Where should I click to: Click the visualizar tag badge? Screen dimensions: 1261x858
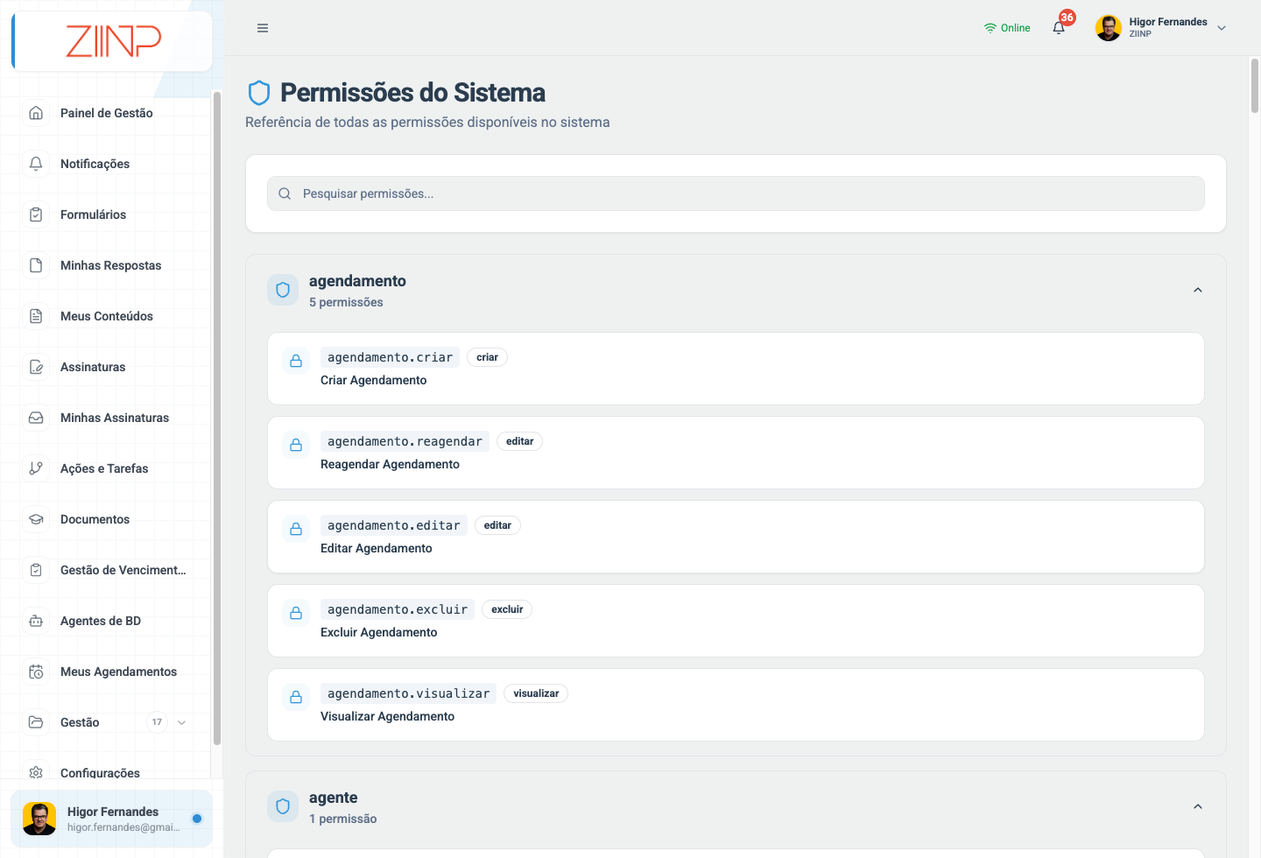[536, 693]
